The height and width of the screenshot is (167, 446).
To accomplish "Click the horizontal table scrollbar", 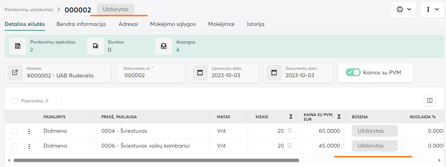I will (x=156, y=161).
